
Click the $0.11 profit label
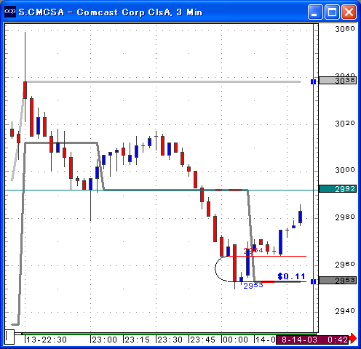tap(291, 276)
